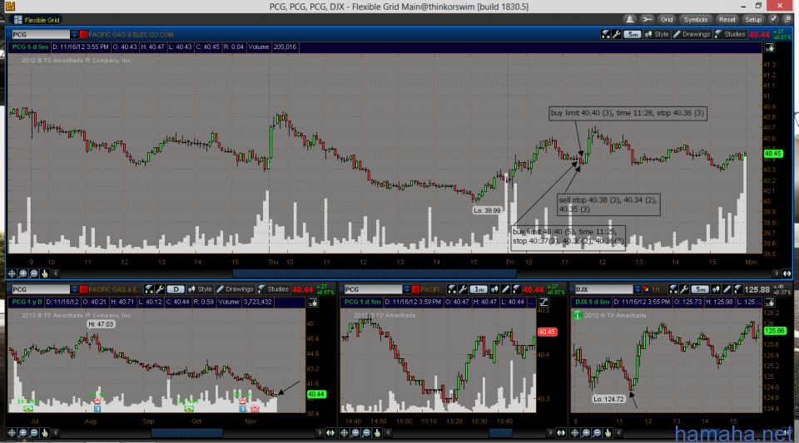The width and height of the screenshot is (799, 443).
Task: Click Reset button in top bar
Action: 727,20
